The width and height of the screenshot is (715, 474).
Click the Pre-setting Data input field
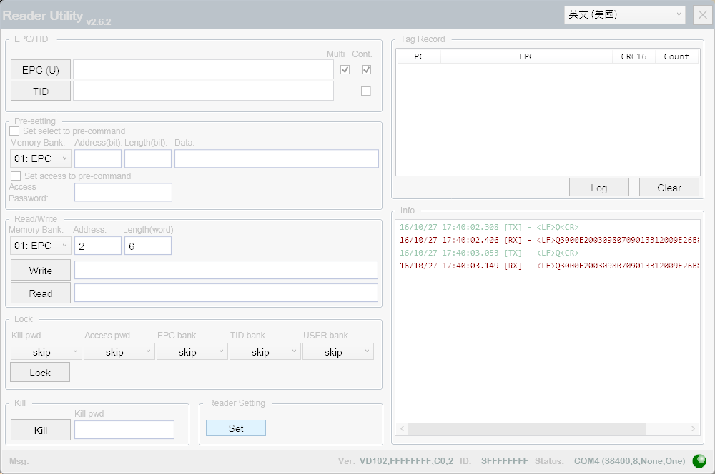[276, 158]
